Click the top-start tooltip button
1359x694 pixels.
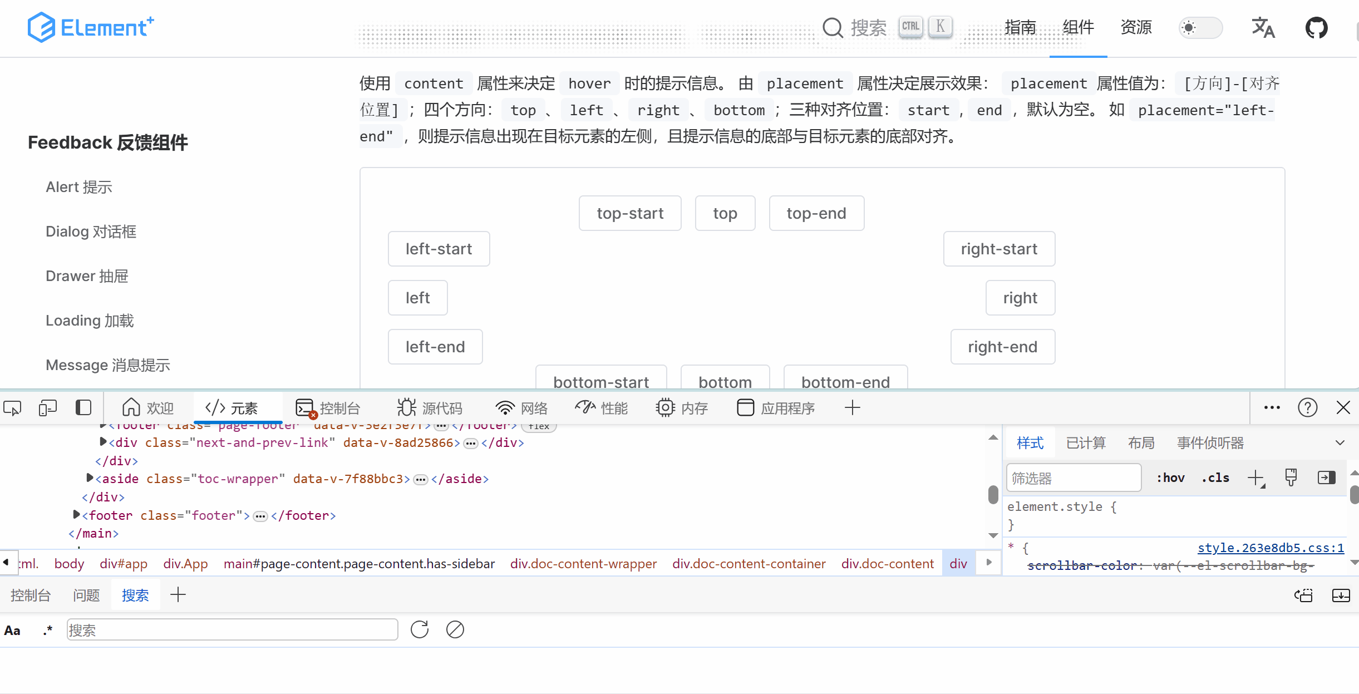click(x=630, y=213)
